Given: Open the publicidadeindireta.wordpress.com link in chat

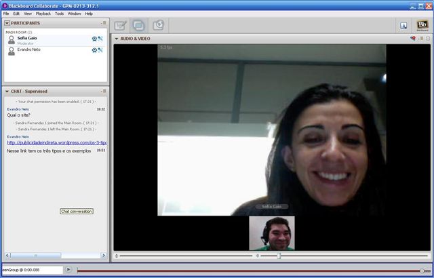Looking at the screenshot, I should (57, 143).
